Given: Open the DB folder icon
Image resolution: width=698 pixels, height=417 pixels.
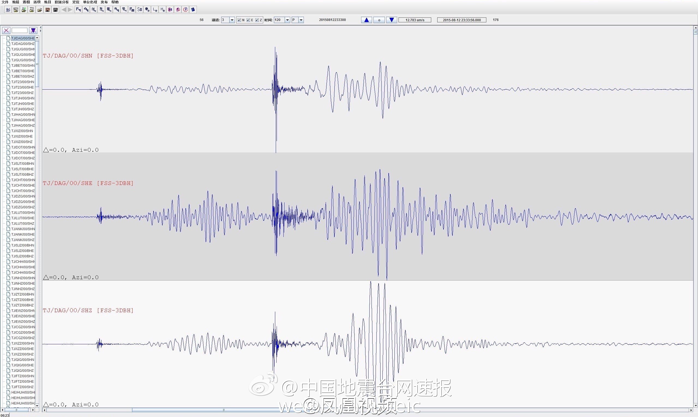Looking at the screenshot, I should (24, 10).
